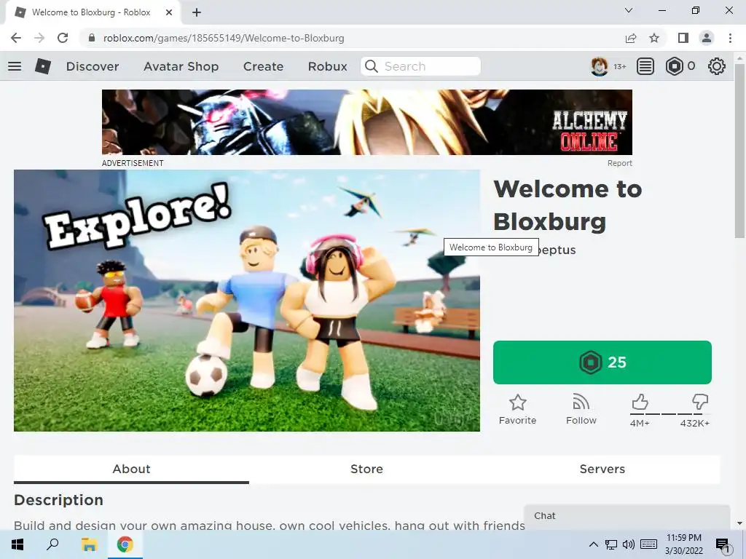746x559 pixels.
Task: Reload the page with the refresh icon
Action: [x=63, y=38]
